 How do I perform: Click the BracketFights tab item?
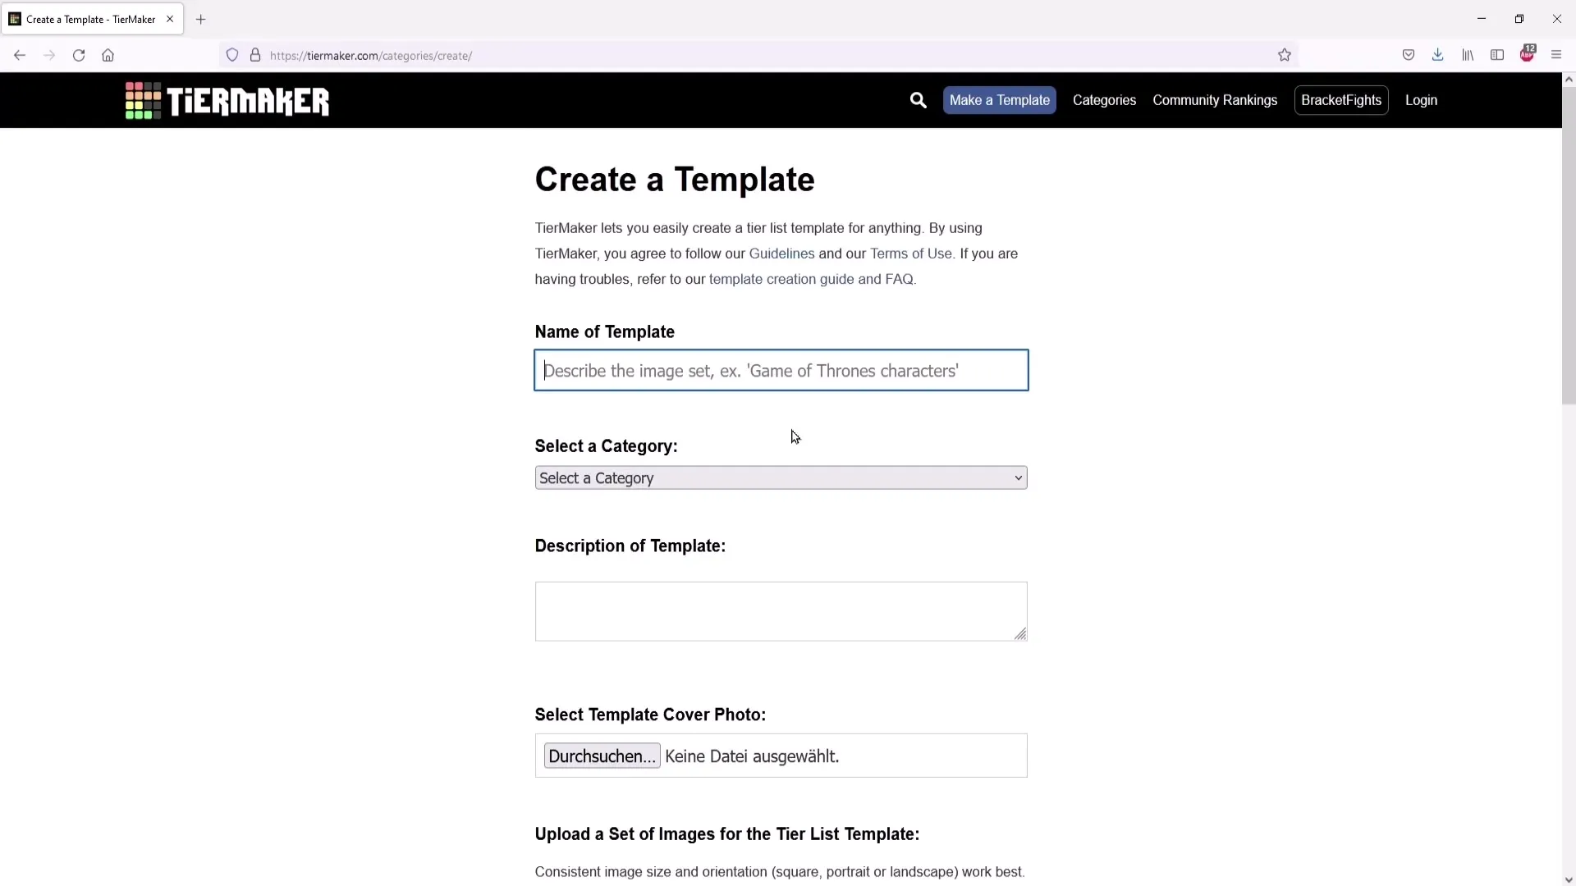(1341, 99)
